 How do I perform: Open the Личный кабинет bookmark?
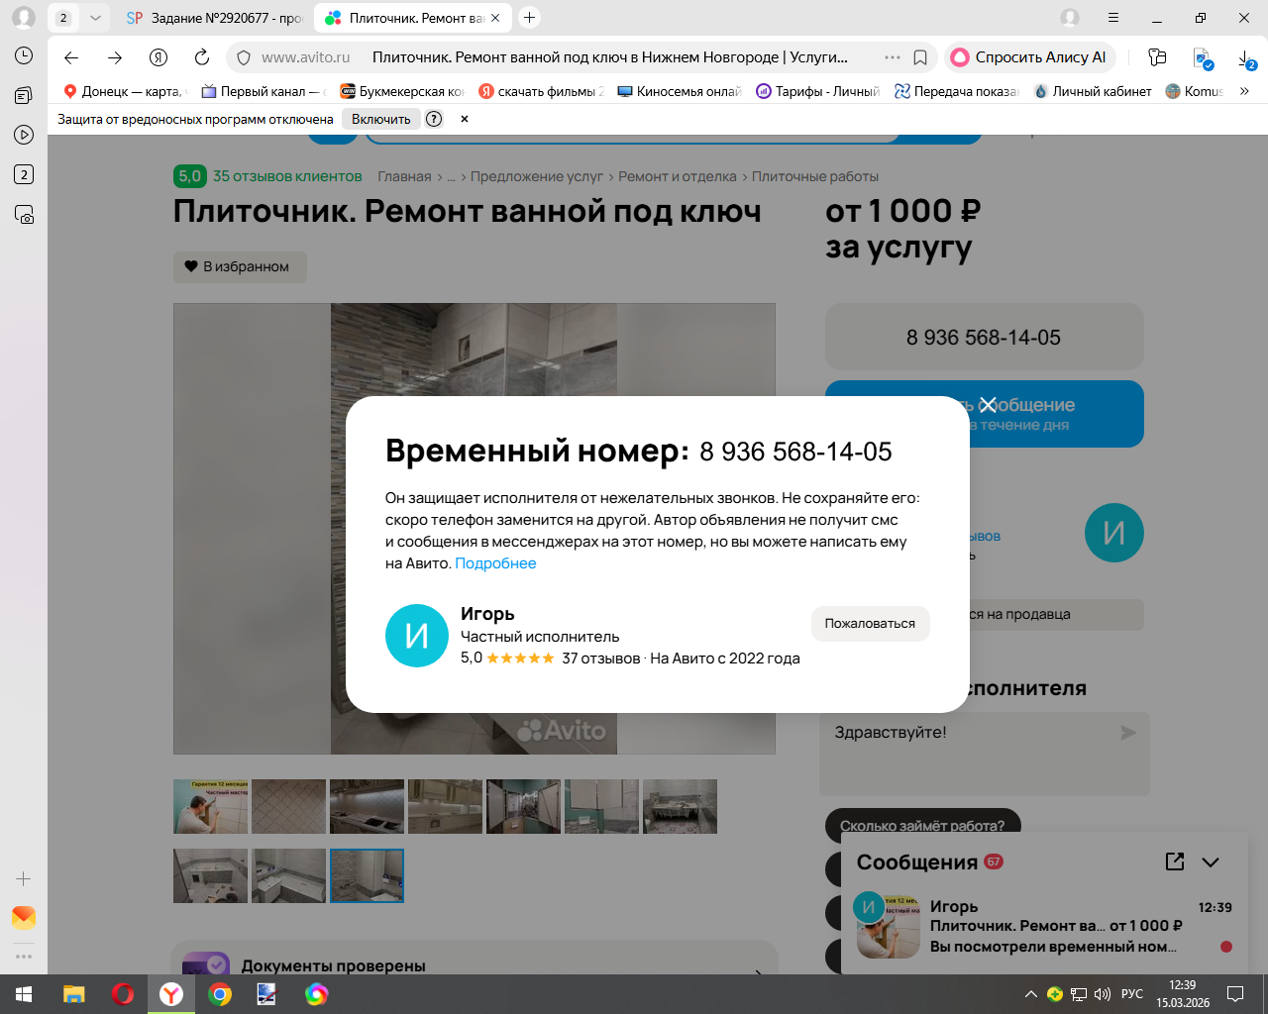pyautogui.click(x=1092, y=91)
